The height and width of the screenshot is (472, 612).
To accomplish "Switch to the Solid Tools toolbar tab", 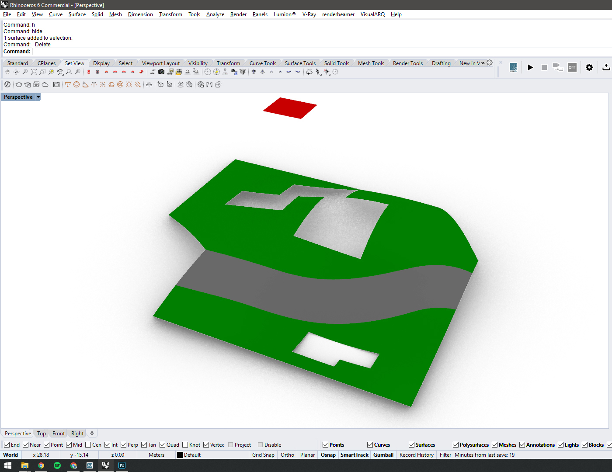I will (x=337, y=63).
